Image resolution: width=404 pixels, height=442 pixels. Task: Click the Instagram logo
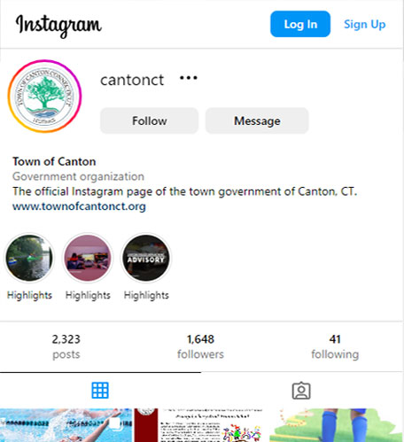coord(58,25)
